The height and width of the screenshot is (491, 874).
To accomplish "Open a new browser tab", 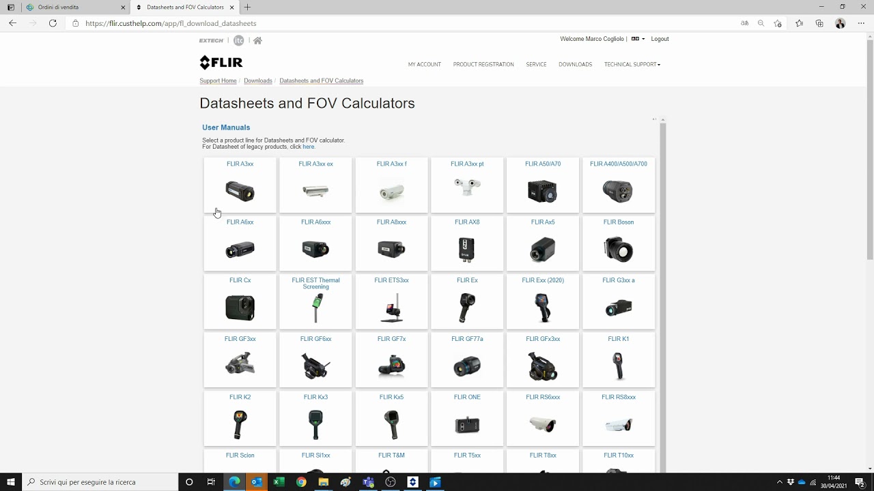I will [x=247, y=8].
